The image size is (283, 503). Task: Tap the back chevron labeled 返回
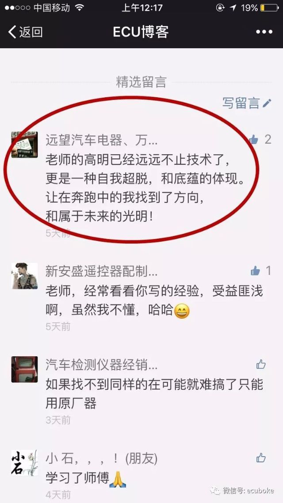click(x=25, y=32)
